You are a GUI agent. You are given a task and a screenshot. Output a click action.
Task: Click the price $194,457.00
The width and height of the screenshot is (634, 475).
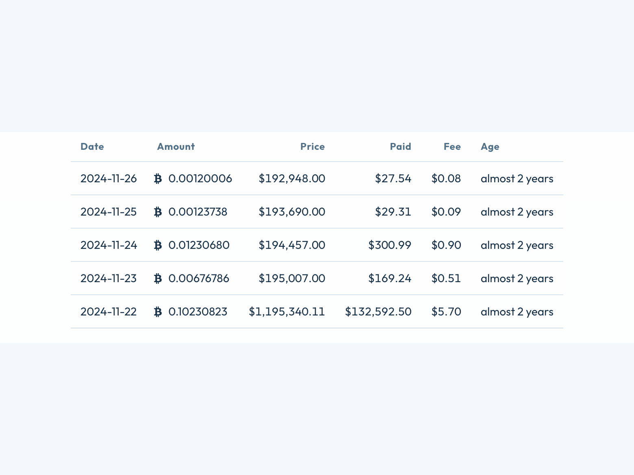[292, 245]
